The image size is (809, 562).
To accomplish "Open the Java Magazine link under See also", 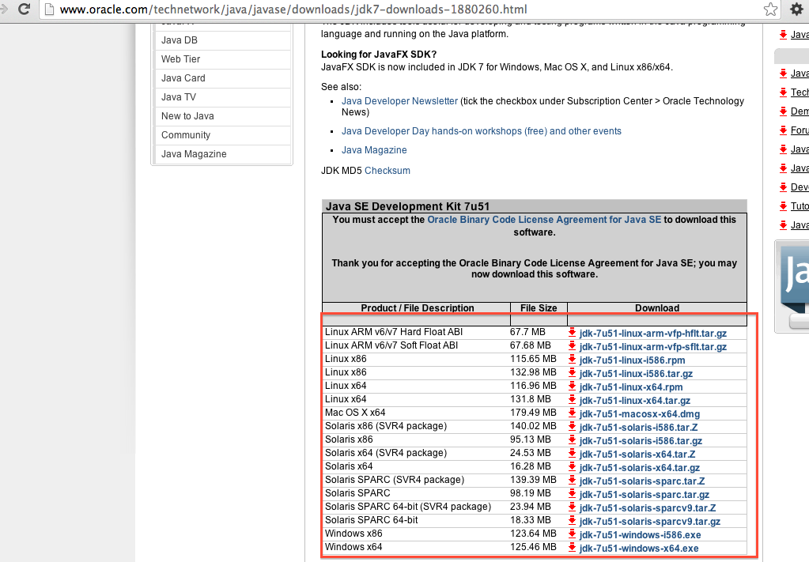I will 374,150.
